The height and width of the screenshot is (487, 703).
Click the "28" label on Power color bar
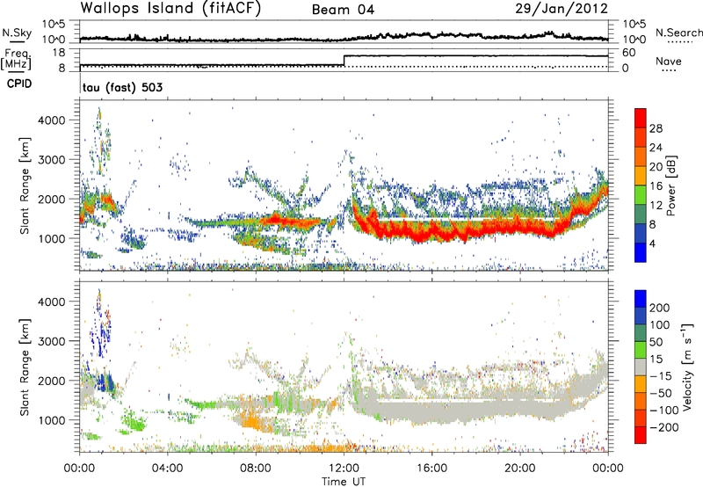(656, 128)
